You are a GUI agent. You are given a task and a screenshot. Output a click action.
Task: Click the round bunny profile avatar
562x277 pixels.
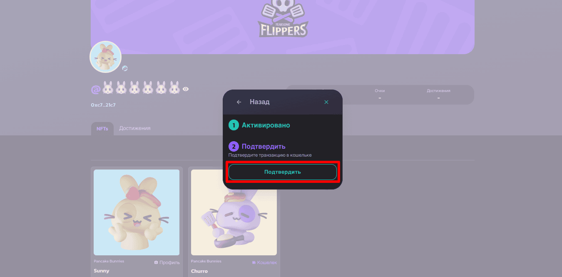tap(105, 57)
